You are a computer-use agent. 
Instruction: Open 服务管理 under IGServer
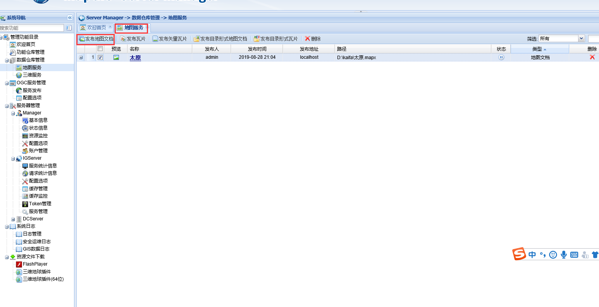tap(38, 211)
